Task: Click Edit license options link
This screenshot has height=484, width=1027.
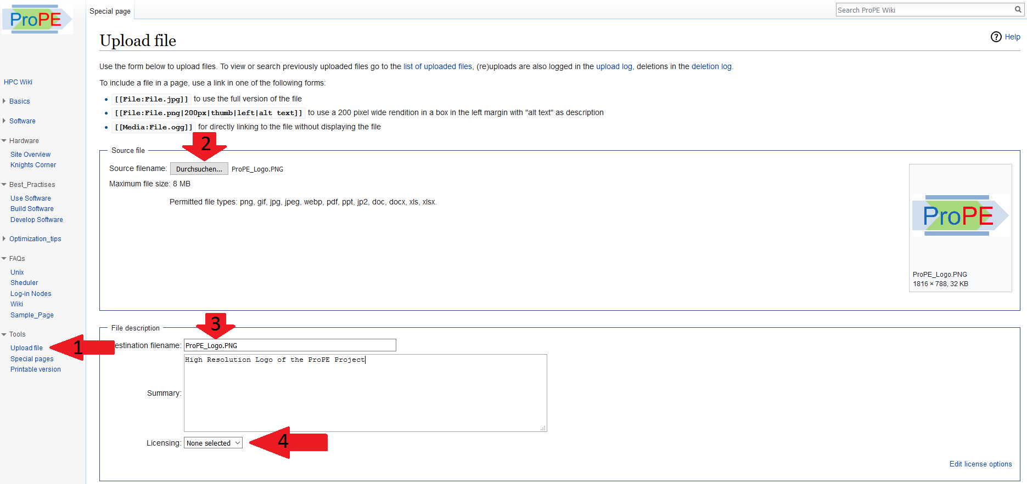Action: pyautogui.click(x=980, y=464)
